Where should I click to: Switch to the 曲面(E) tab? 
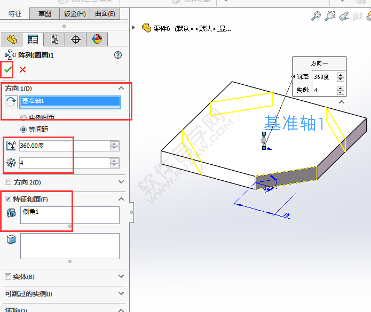pos(105,14)
